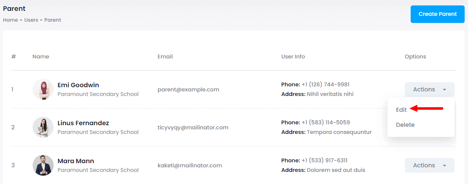Navigate to Users breadcrumb link
The width and height of the screenshot is (468, 184).
coord(32,20)
